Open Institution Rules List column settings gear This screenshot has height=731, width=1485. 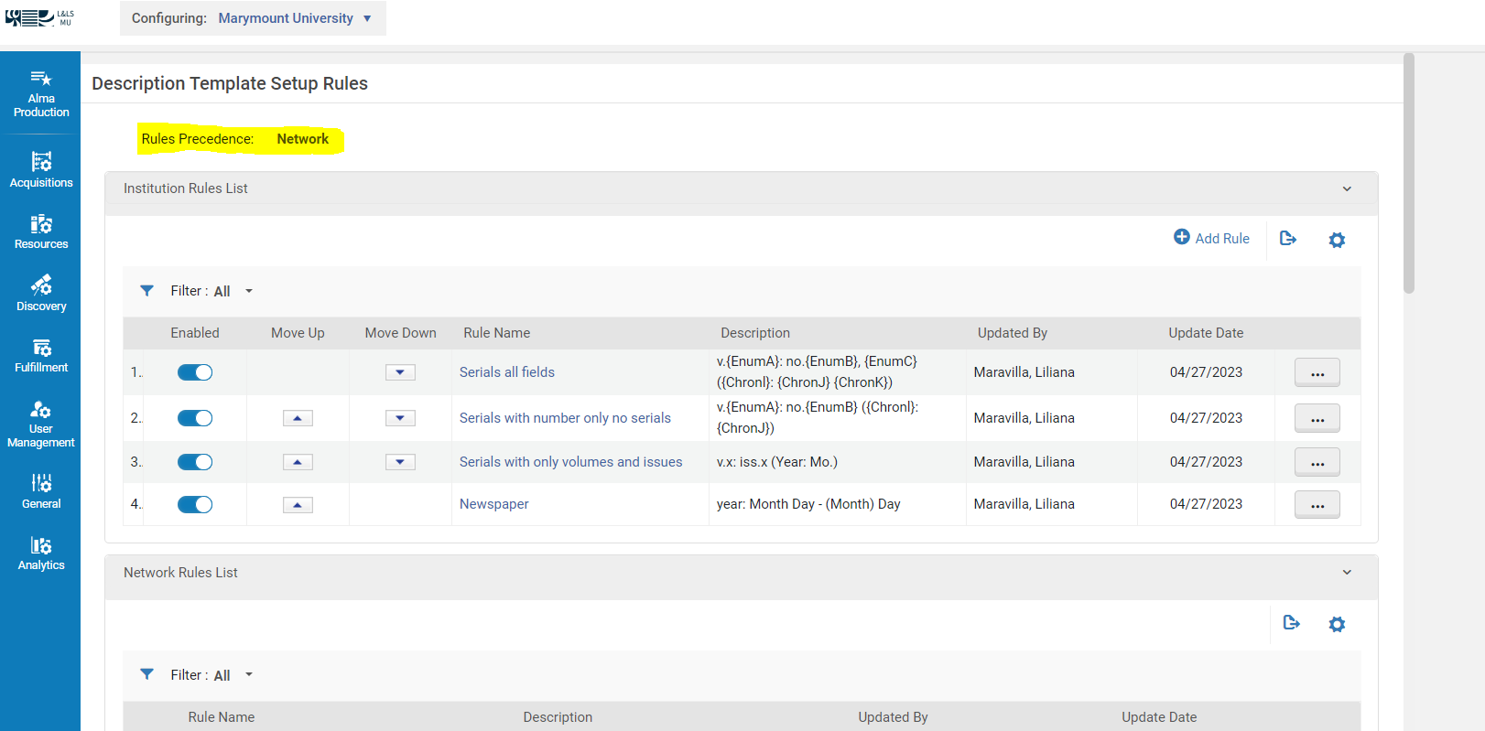click(1337, 240)
